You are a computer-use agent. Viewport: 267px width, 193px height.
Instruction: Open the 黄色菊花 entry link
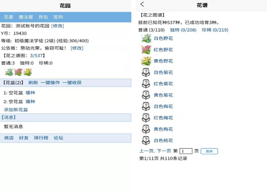(x=163, y=95)
